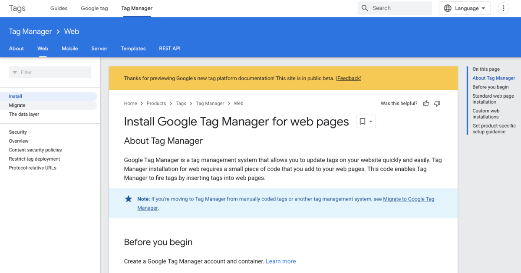521x273 pixels.
Task: Open The data layer sidebar item
Action: tap(24, 114)
